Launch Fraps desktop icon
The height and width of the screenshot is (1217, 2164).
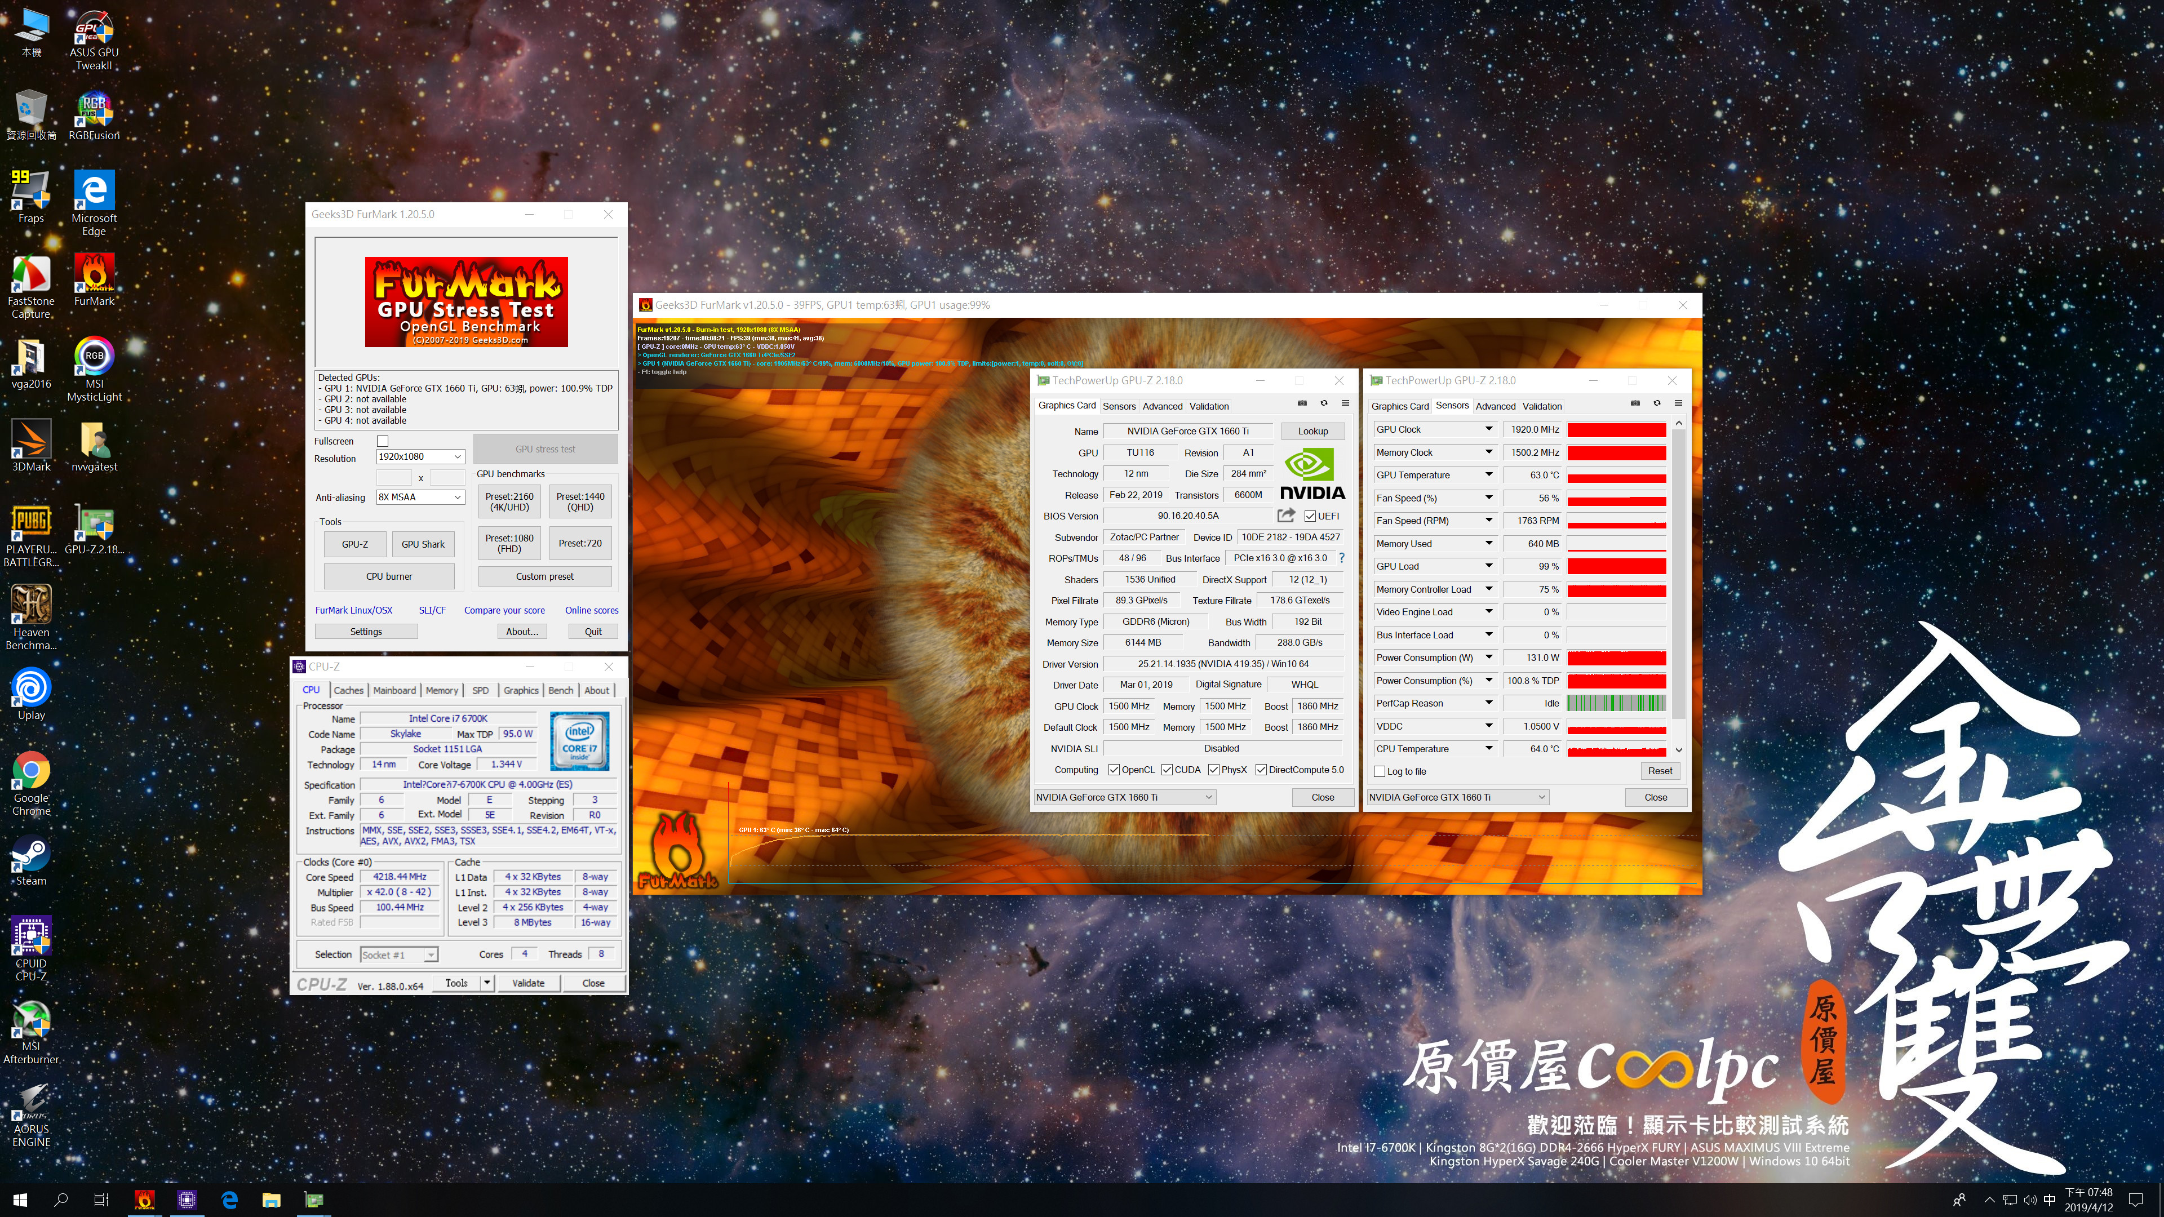click(x=31, y=197)
